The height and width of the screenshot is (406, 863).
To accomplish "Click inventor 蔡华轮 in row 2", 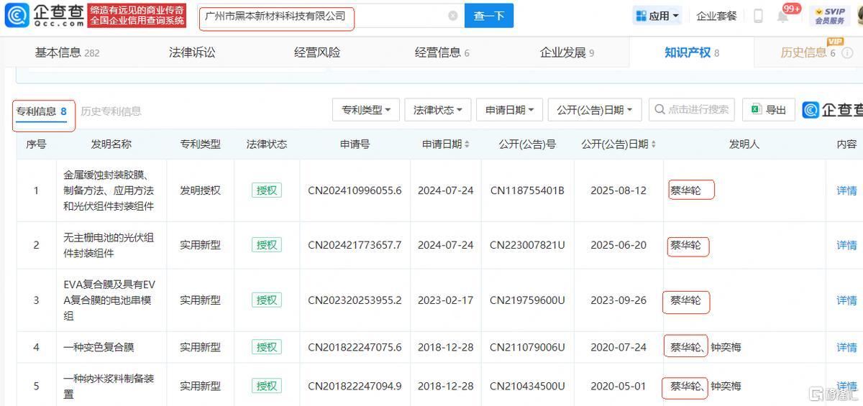I will [685, 245].
